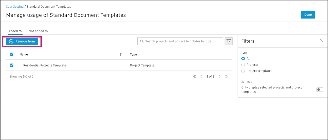This screenshot has height=140, width=328.
Task: Uncheck Residential Projects Template checkbox
Action: point(12,65)
